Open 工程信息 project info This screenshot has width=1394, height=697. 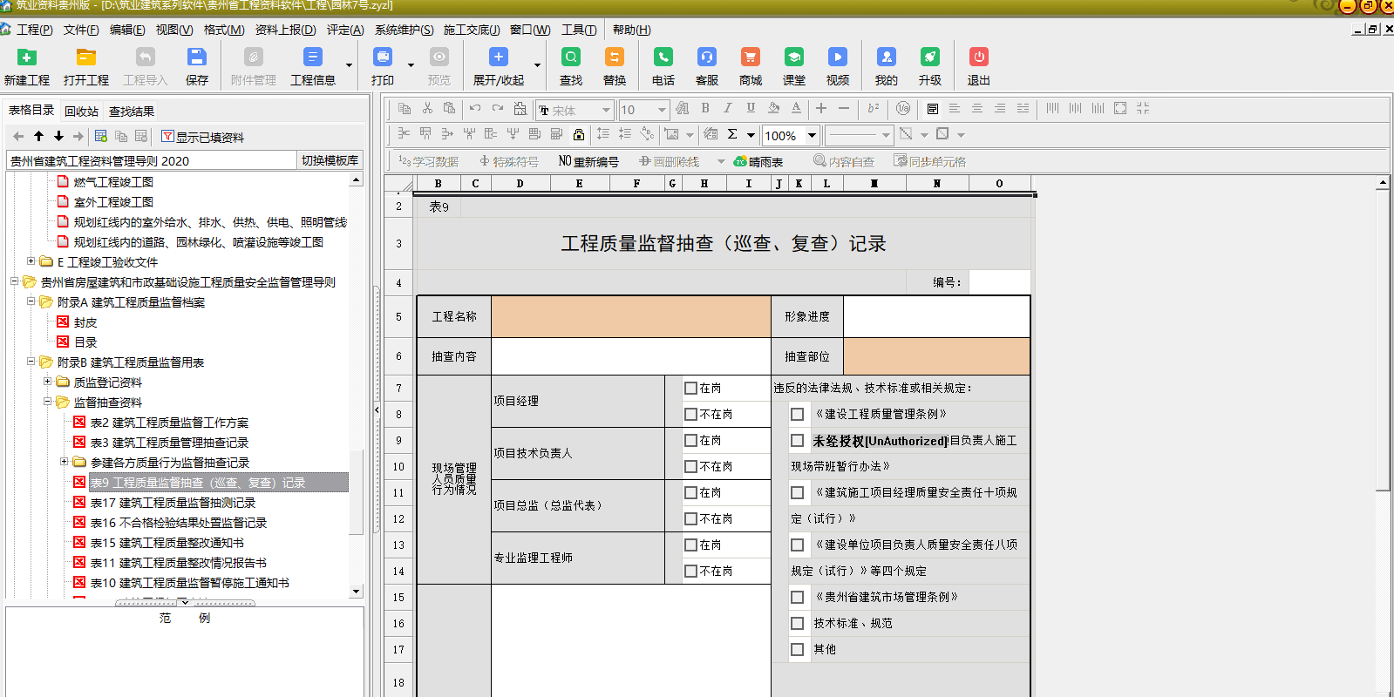312,58
